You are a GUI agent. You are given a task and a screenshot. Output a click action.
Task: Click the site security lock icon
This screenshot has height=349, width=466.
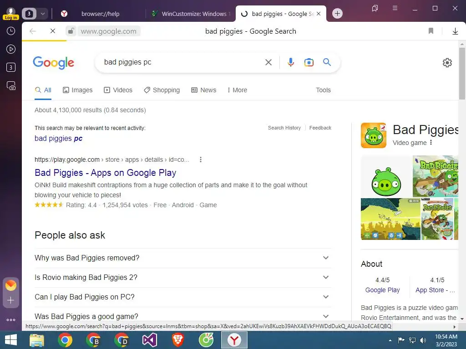point(71,31)
